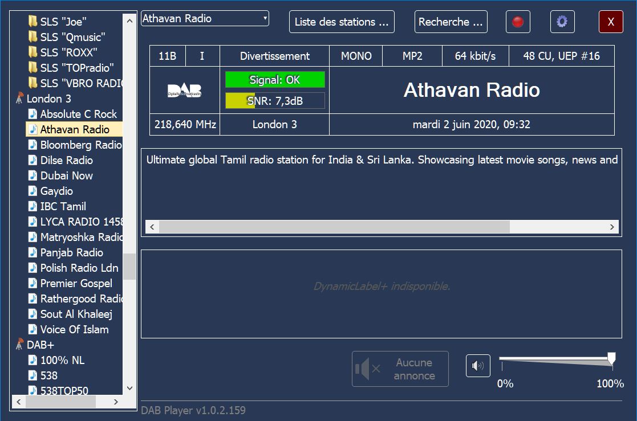
Task: Click the station text horizontal scrollbar thumb
Action: 334,227
